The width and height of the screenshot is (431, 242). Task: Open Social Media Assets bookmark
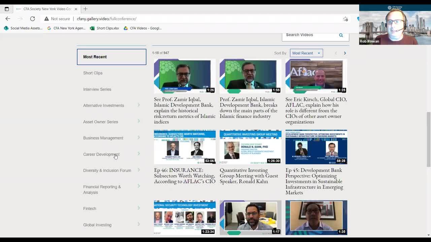(23, 28)
